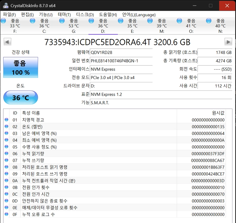Open the 테마(T) menu

(64, 15)
